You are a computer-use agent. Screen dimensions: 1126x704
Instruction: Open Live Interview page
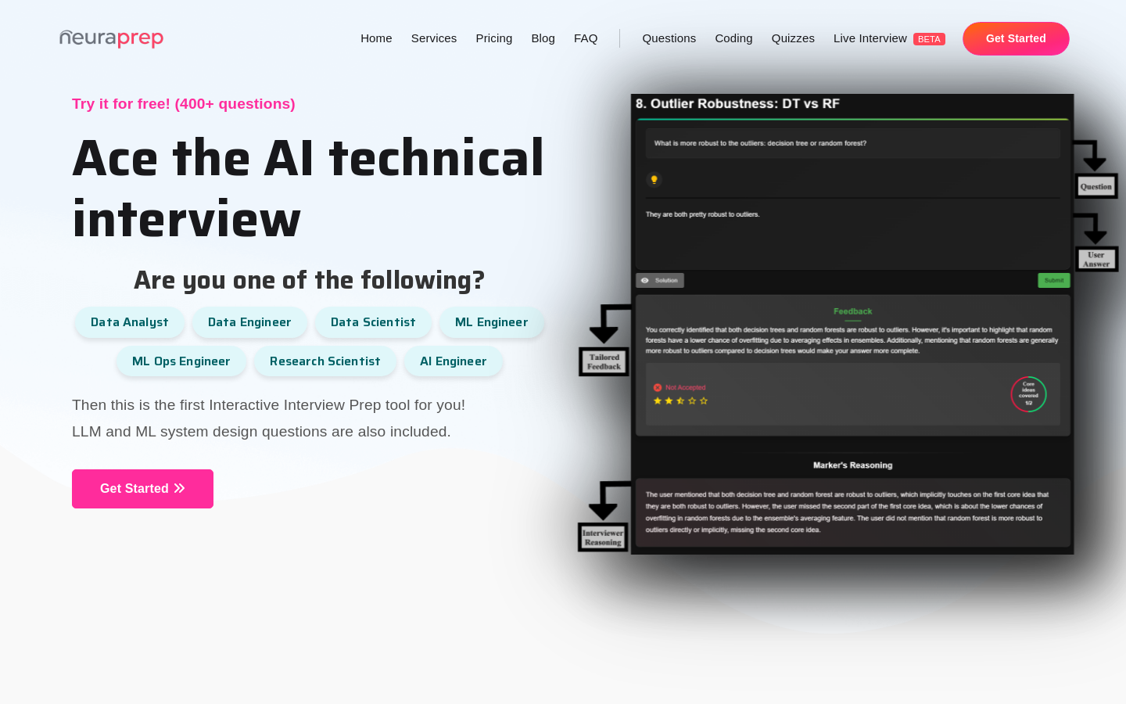pos(870,38)
